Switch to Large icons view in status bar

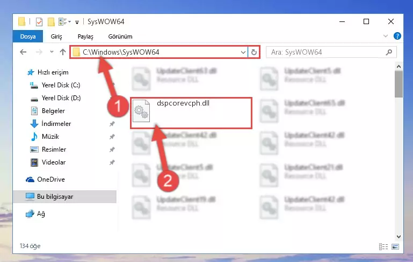[x=395, y=246]
